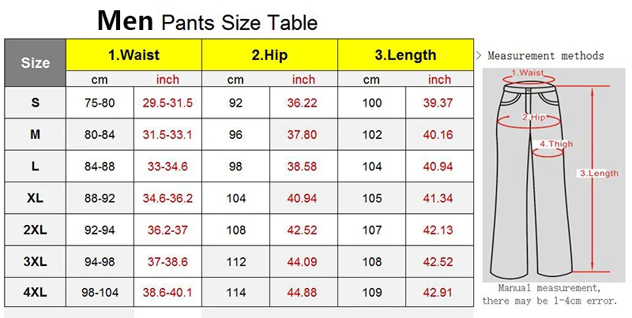
Task: Click the waist inch value 31.5-33.1
Action: pos(167,134)
